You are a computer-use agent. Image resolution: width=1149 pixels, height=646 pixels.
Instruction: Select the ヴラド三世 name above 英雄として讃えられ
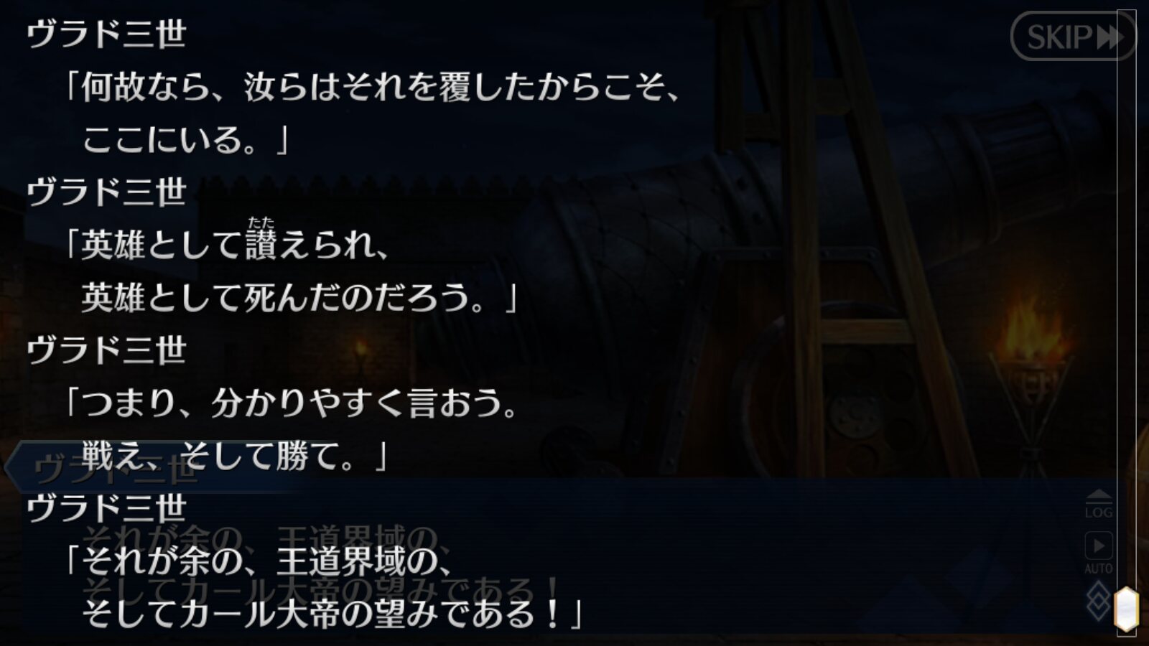pyautogui.click(x=106, y=192)
